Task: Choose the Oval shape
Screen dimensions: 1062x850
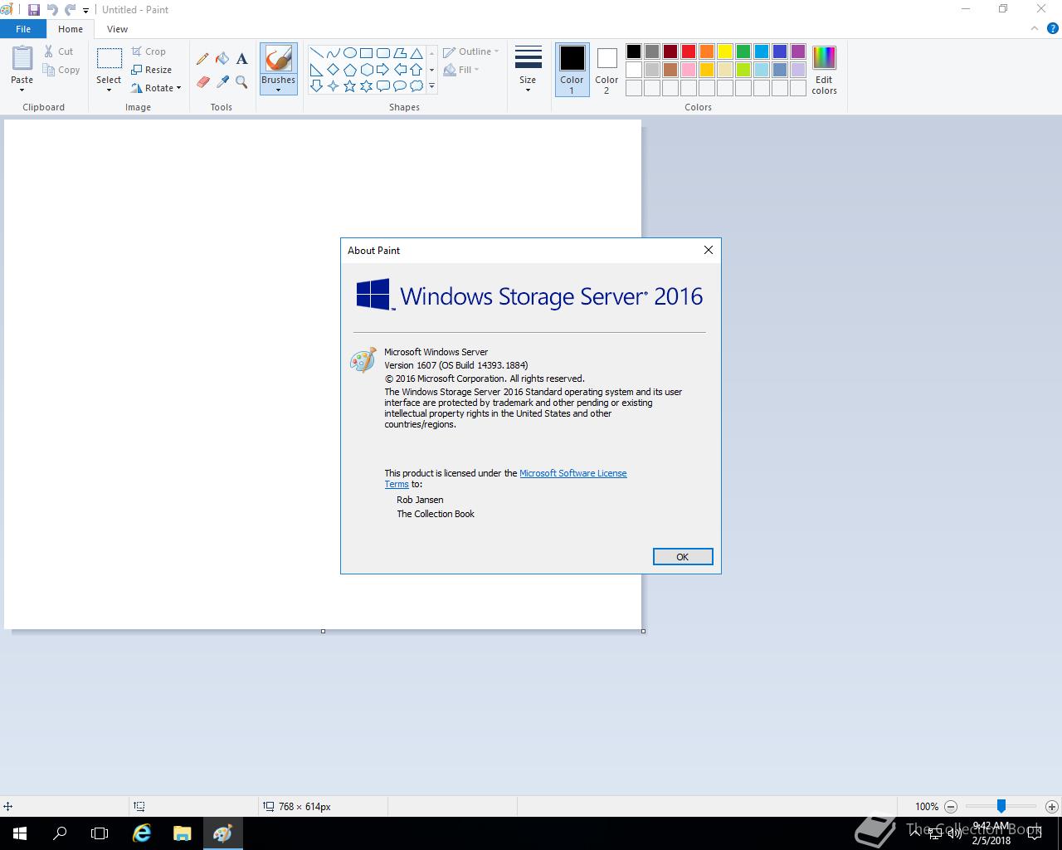Action: pyautogui.click(x=349, y=53)
